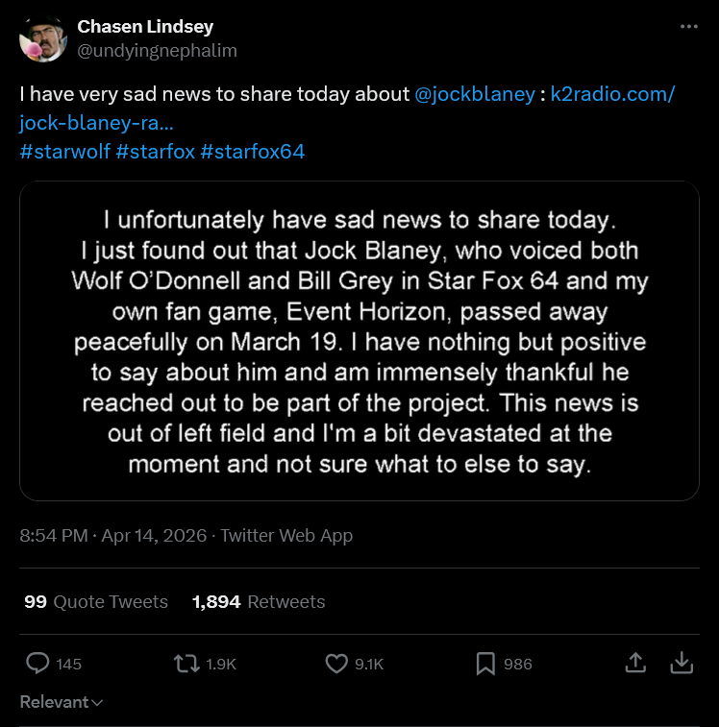Open the k2radio.com article link
The height and width of the screenshot is (727, 719).
pos(612,95)
